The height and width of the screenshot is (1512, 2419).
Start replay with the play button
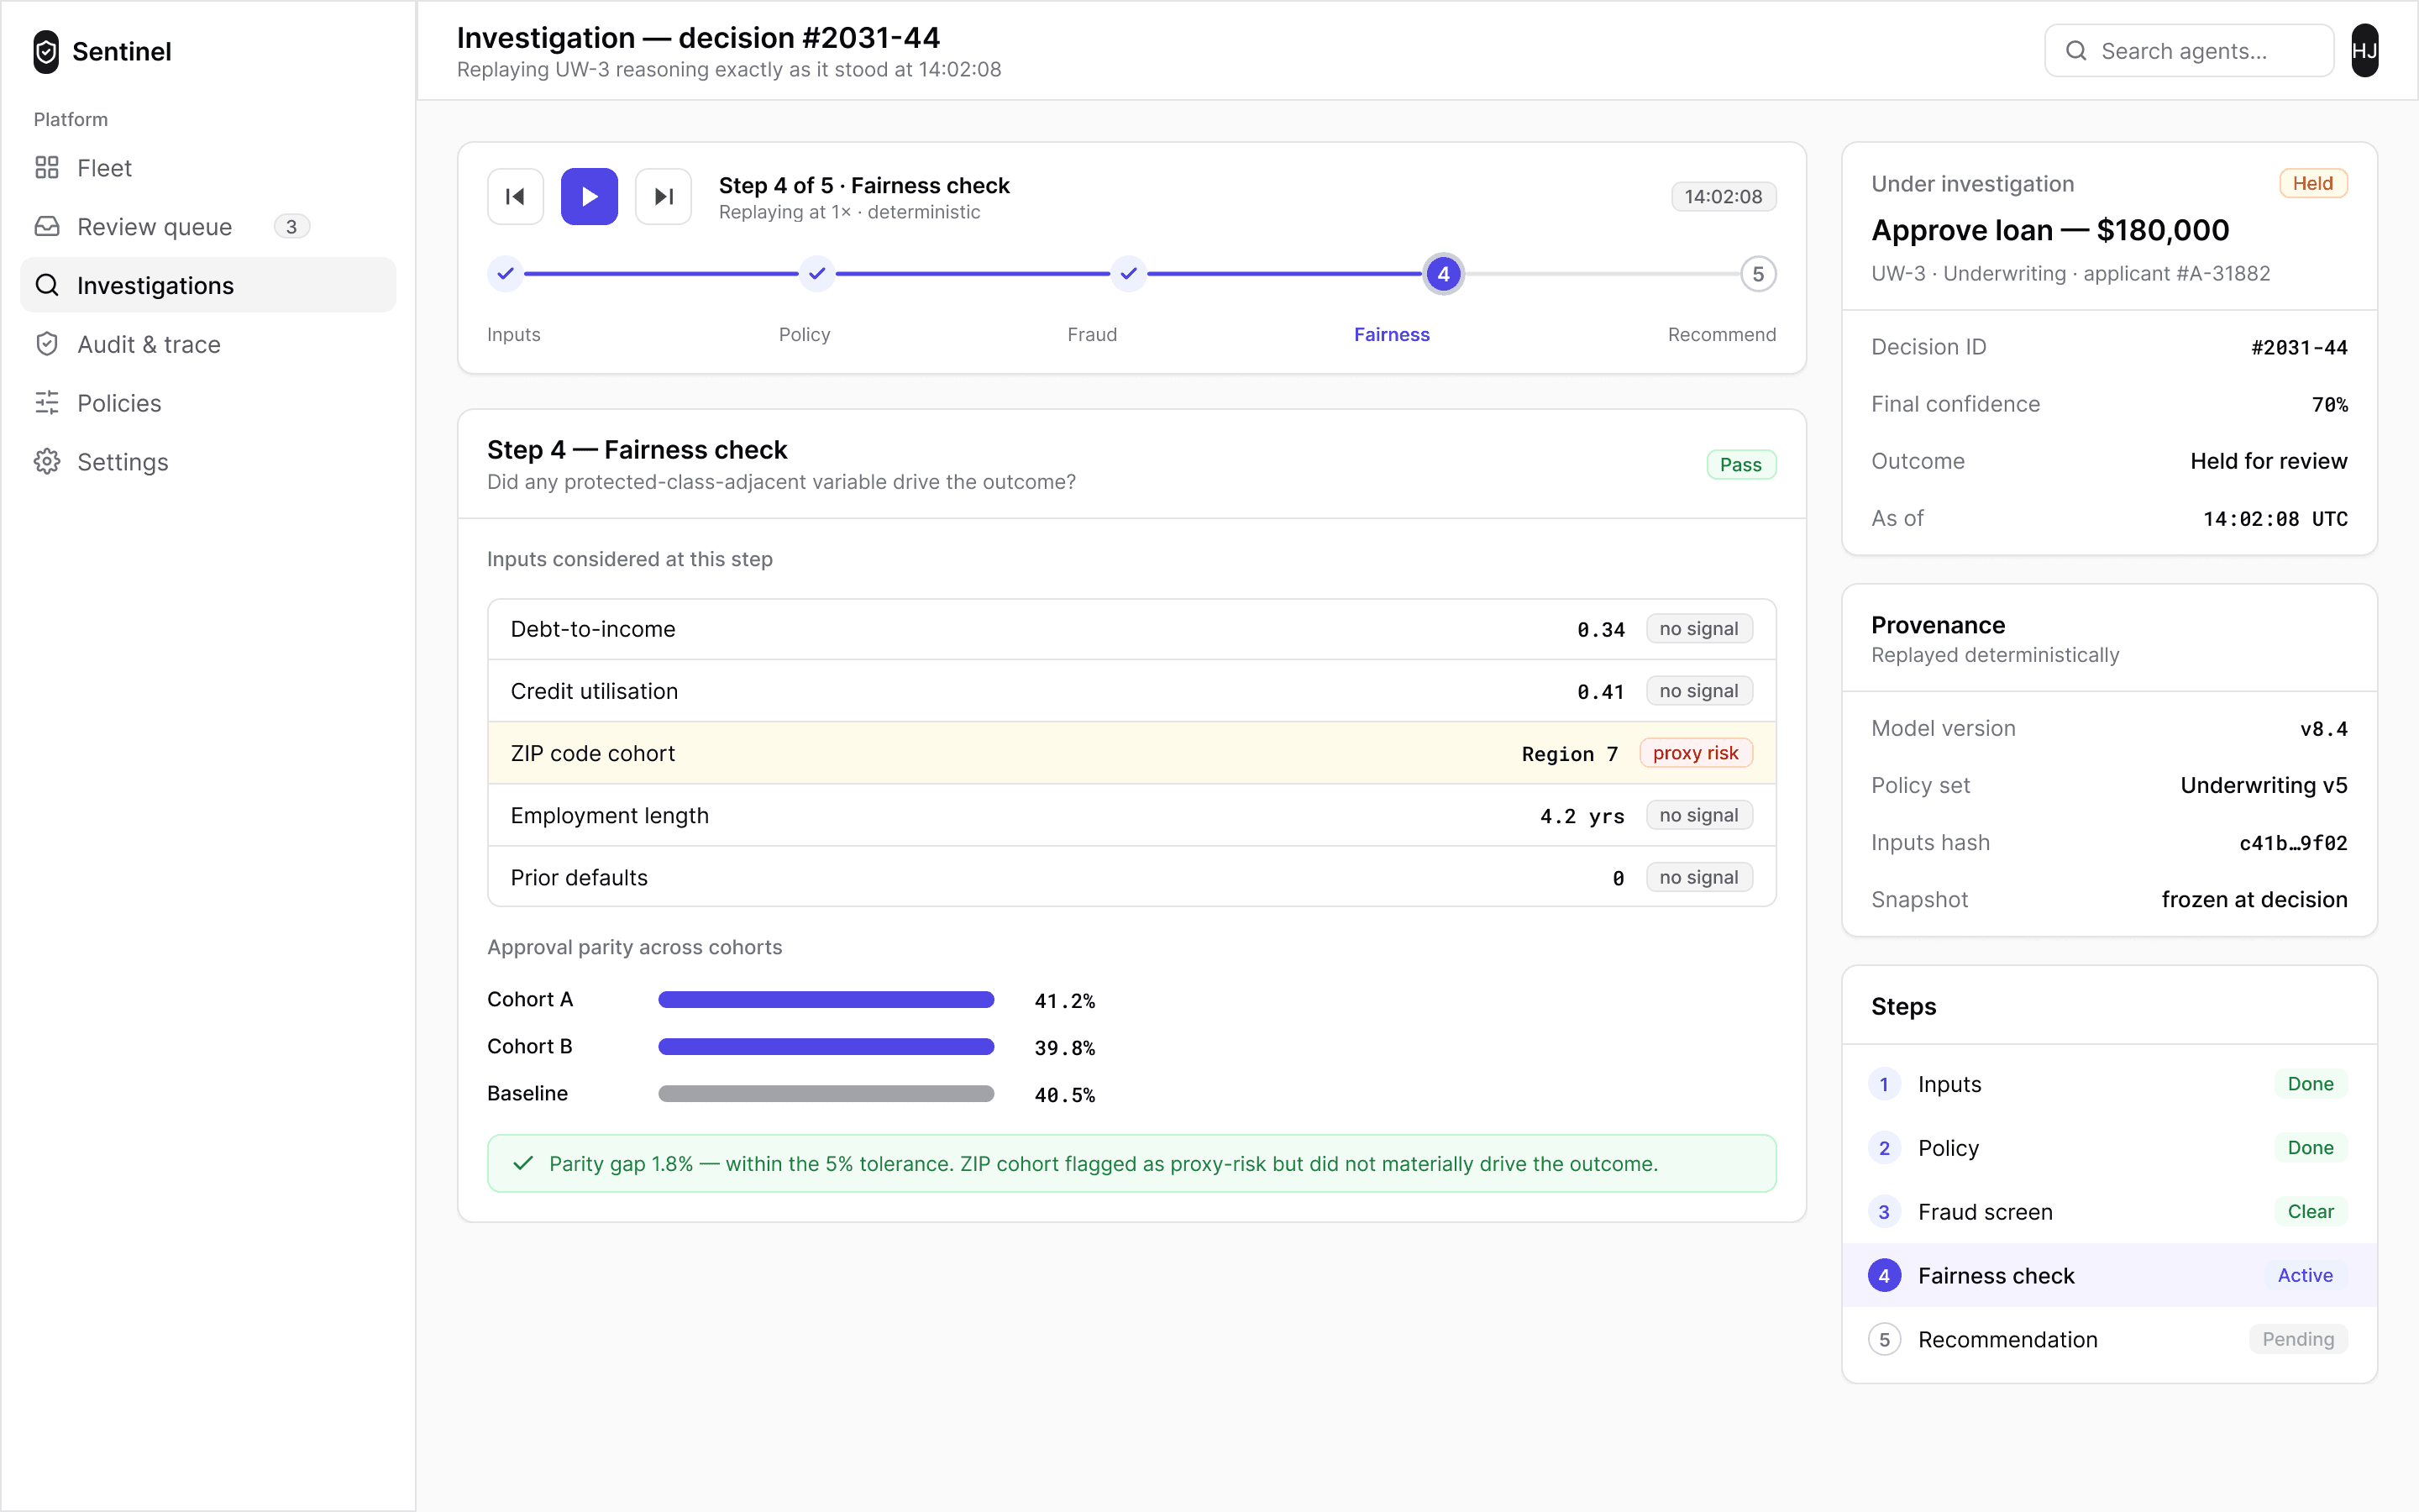(589, 196)
